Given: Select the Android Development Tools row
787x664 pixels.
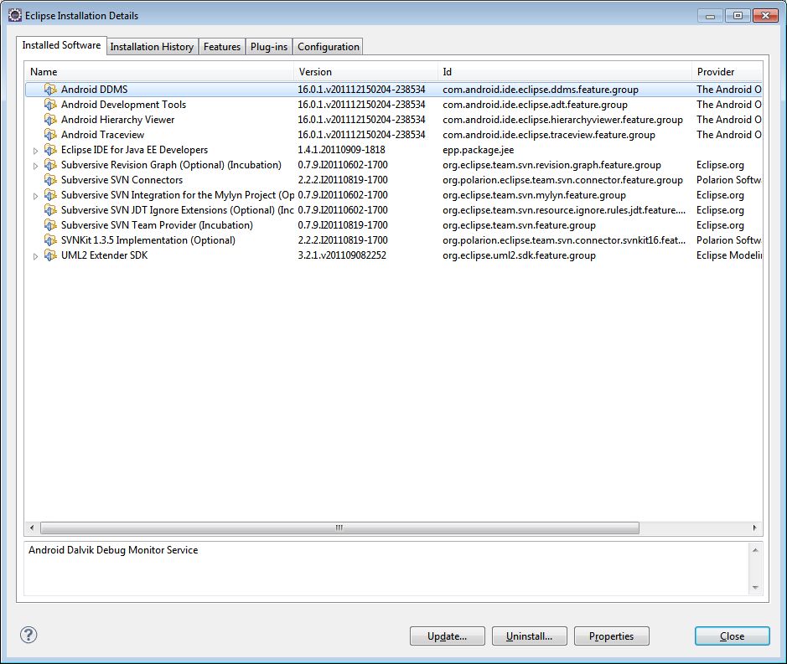Looking at the screenshot, I should [394, 105].
